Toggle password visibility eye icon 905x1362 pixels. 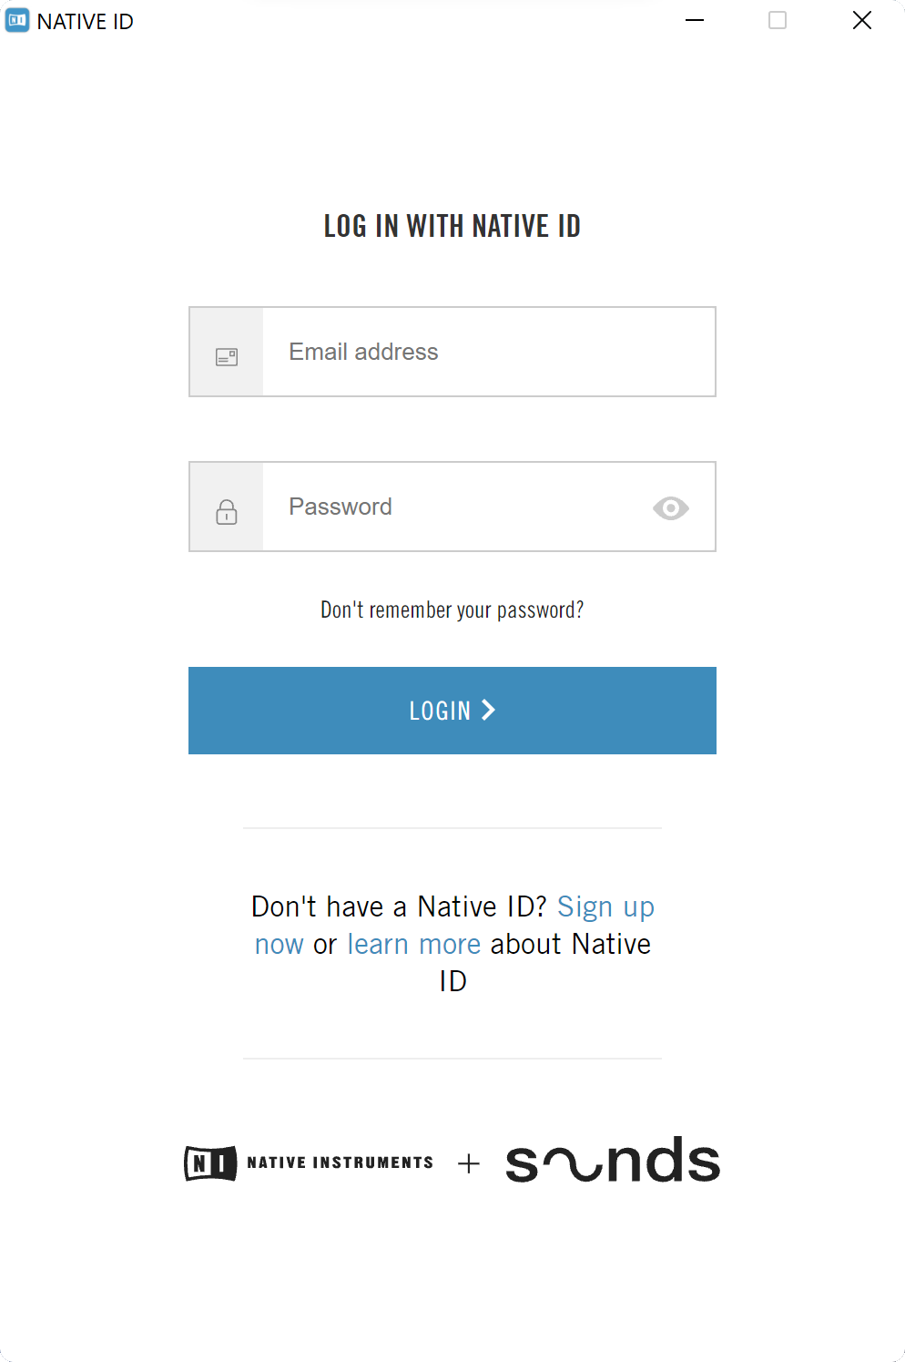point(671,507)
